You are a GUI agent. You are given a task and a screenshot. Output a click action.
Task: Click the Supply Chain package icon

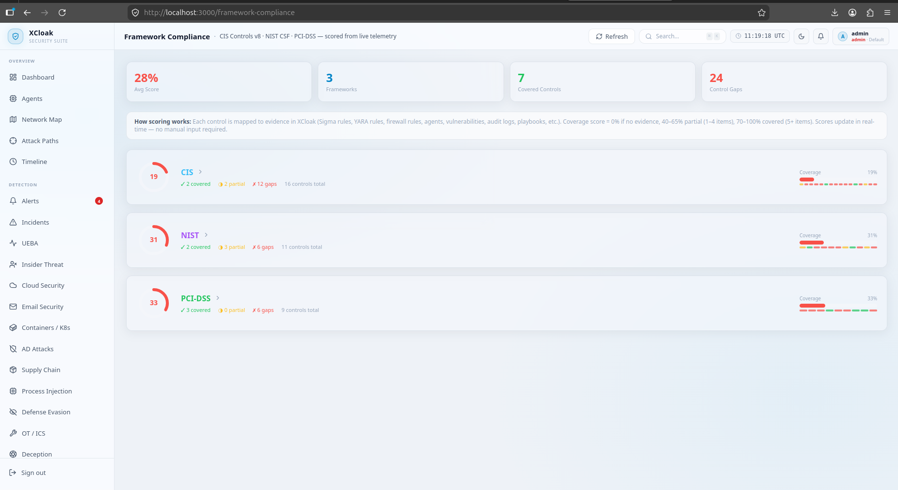click(13, 370)
